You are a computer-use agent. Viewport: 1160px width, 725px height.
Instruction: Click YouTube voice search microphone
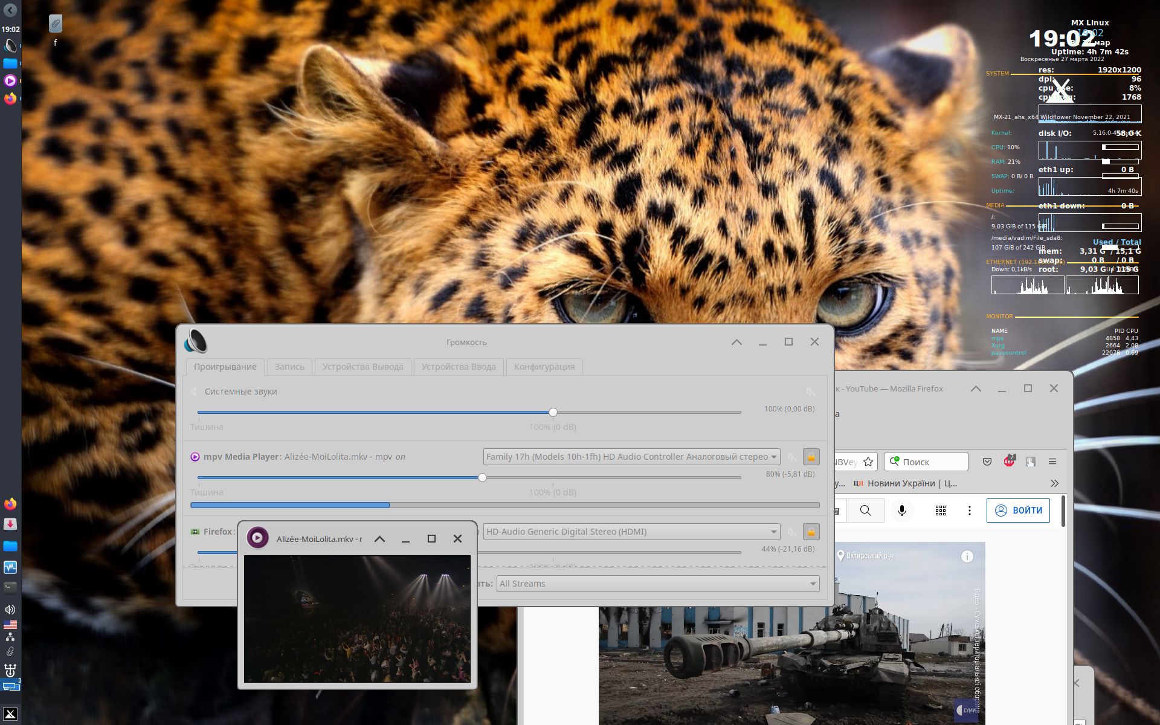[x=901, y=511]
